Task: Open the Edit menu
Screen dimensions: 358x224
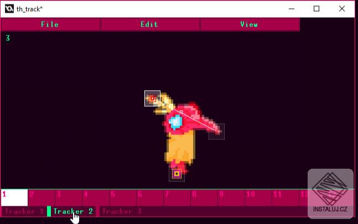Action: pyautogui.click(x=150, y=24)
